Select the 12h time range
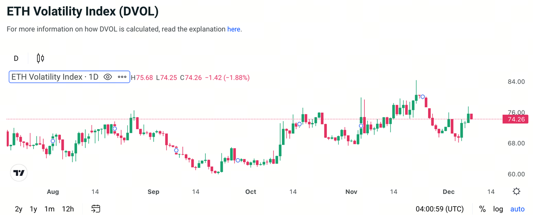Screen dimensions: 533x215 (68, 209)
